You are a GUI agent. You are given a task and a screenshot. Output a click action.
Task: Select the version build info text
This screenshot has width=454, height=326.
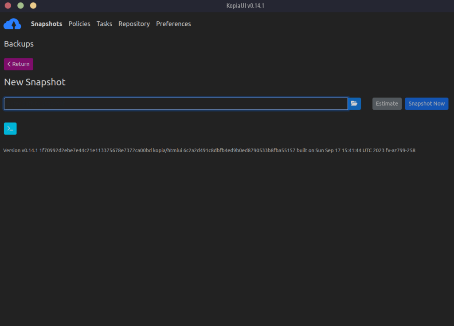[x=209, y=150]
